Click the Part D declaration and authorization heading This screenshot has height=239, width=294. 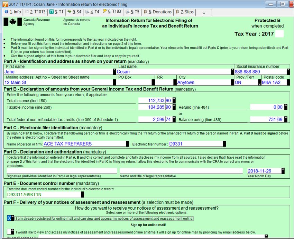point(55,152)
